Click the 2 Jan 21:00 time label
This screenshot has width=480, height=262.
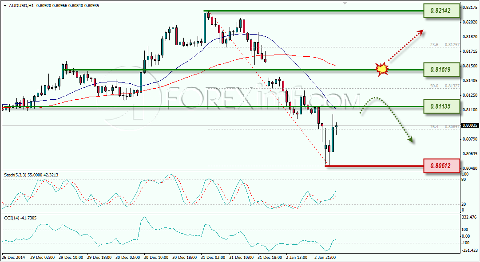point(325,258)
